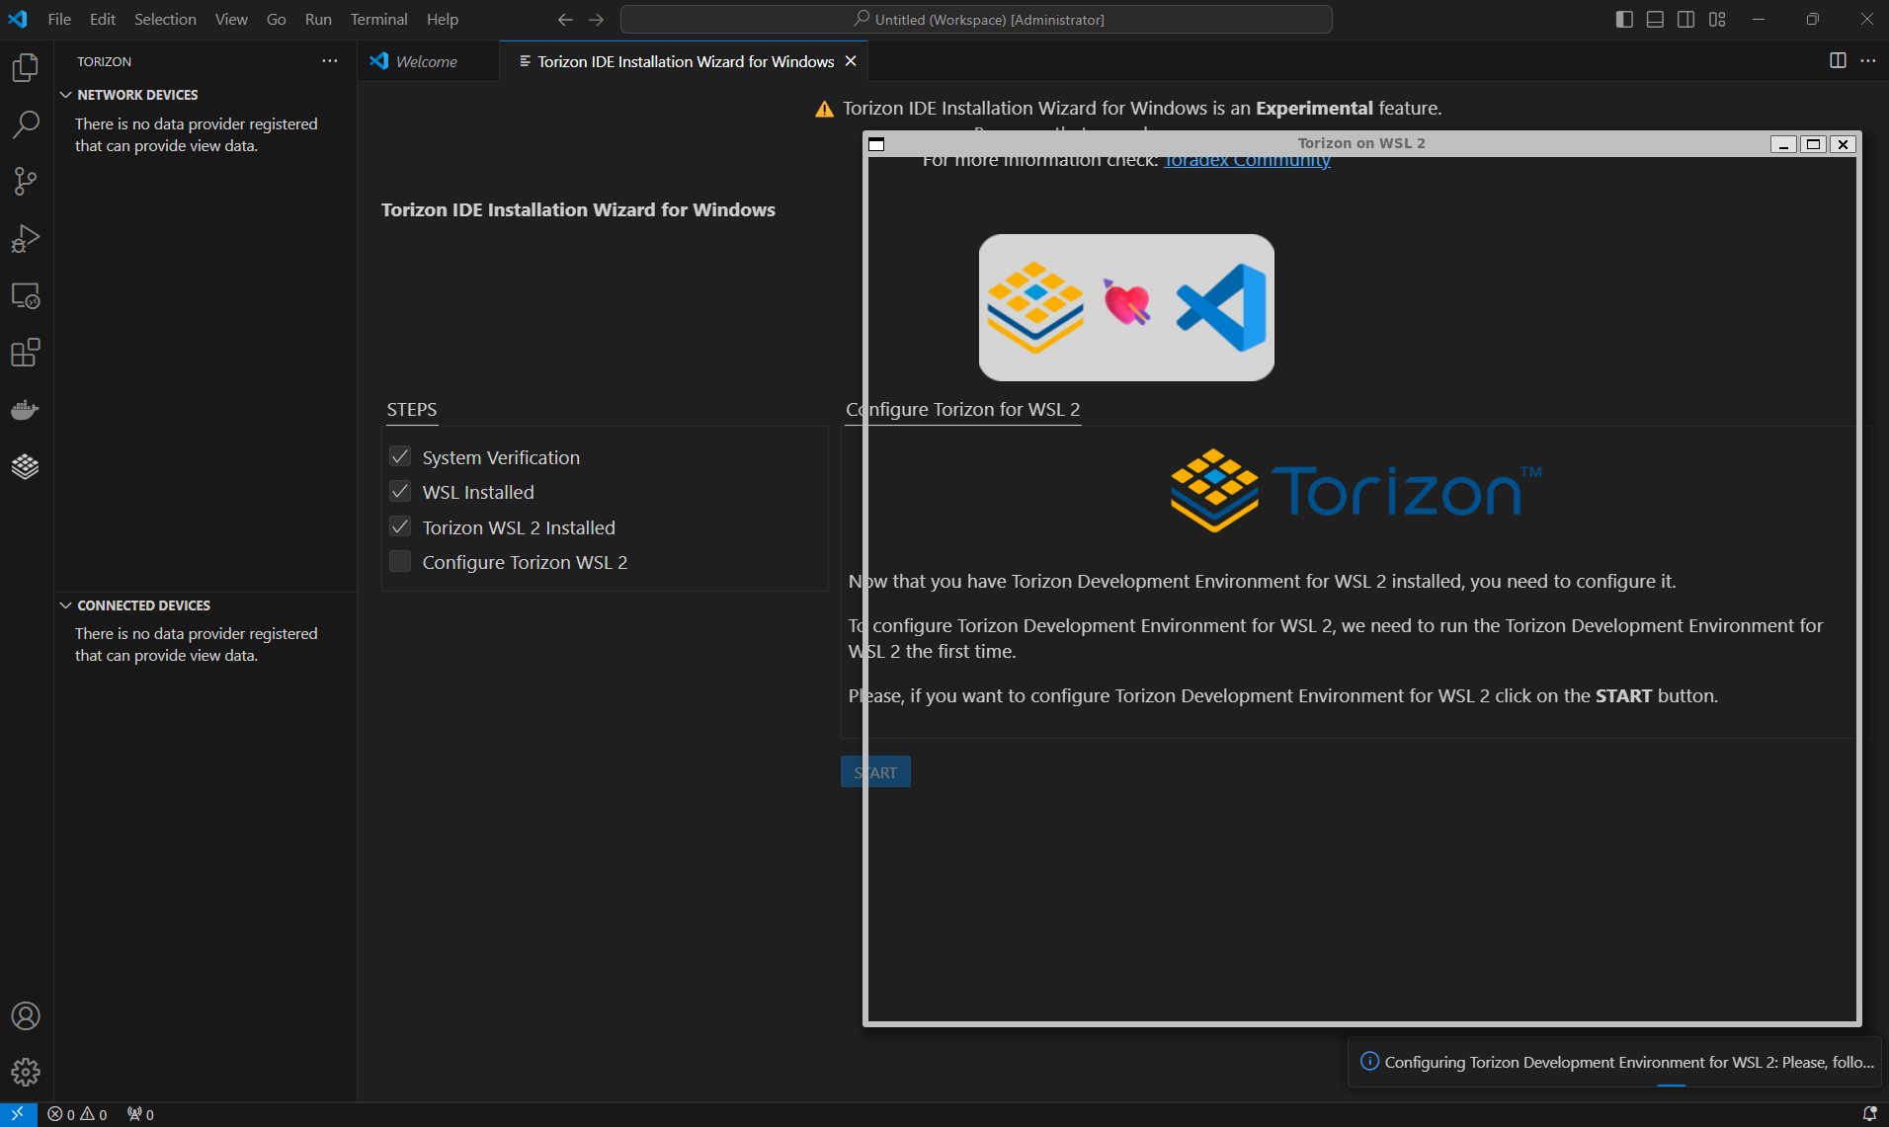Open the Edit menu
Image resolution: width=1889 pixels, height=1127 pixels.
coord(103,20)
